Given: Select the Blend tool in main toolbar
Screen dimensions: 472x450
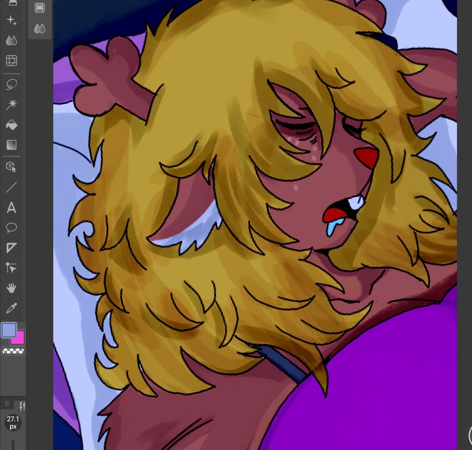Looking at the screenshot, I should [x=11, y=41].
